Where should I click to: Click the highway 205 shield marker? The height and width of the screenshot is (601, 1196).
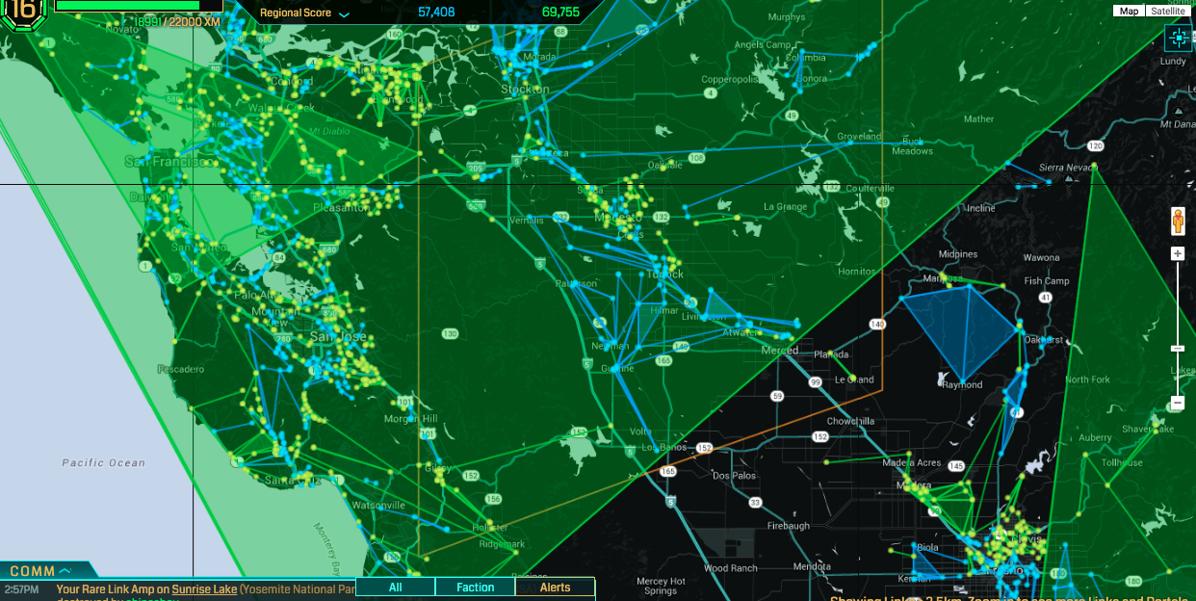click(x=477, y=168)
